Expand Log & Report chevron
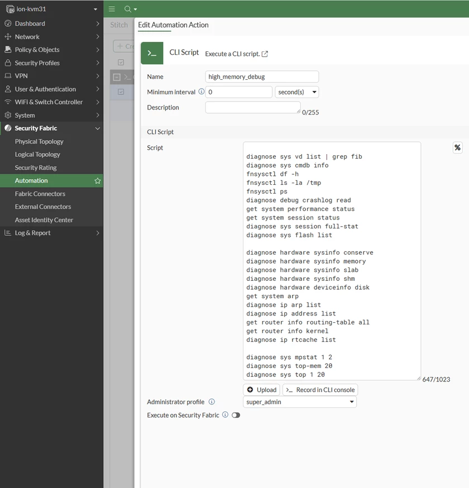Image resolution: width=469 pixels, height=488 pixels. click(98, 233)
